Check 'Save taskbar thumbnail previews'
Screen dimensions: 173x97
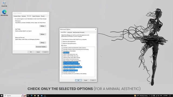click(x=62, y=59)
